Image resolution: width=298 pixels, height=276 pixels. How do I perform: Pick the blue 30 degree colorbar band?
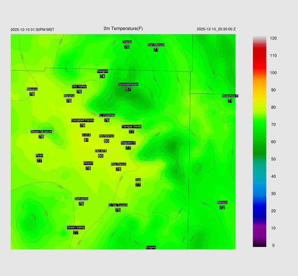click(x=260, y=193)
